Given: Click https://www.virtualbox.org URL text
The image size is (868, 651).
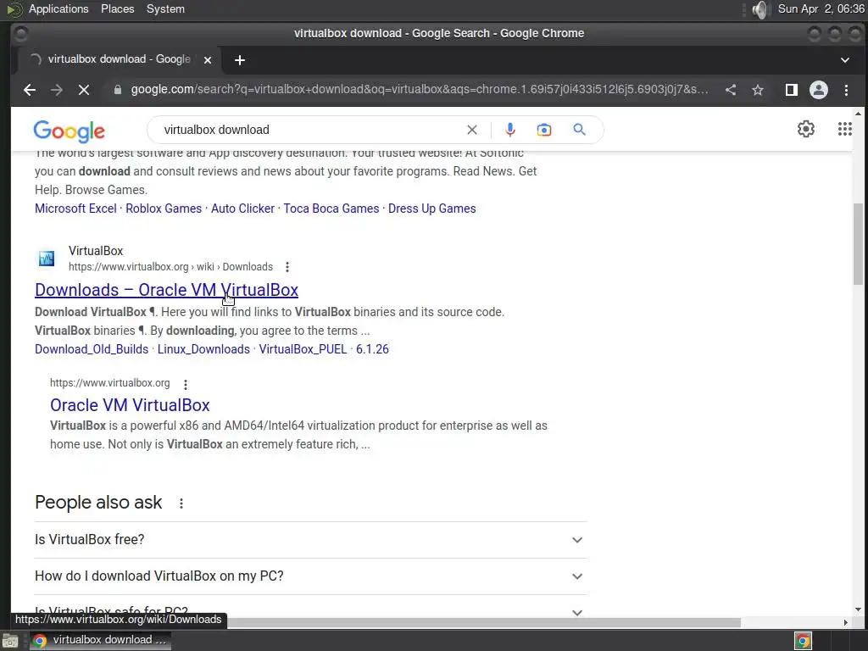Looking at the screenshot, I should pos(109,383).
